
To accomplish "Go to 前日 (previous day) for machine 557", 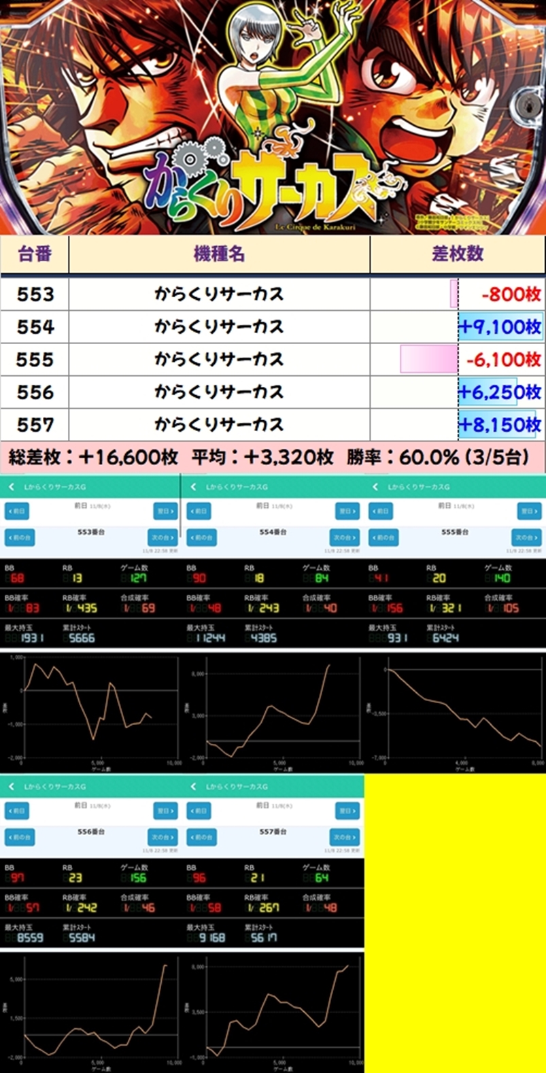I will 199,811.
